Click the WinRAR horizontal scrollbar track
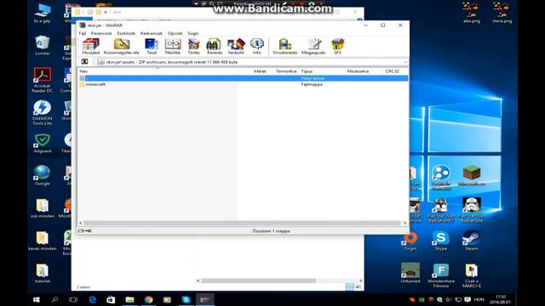This screenshot has width=545, height=306. point(242,223)
